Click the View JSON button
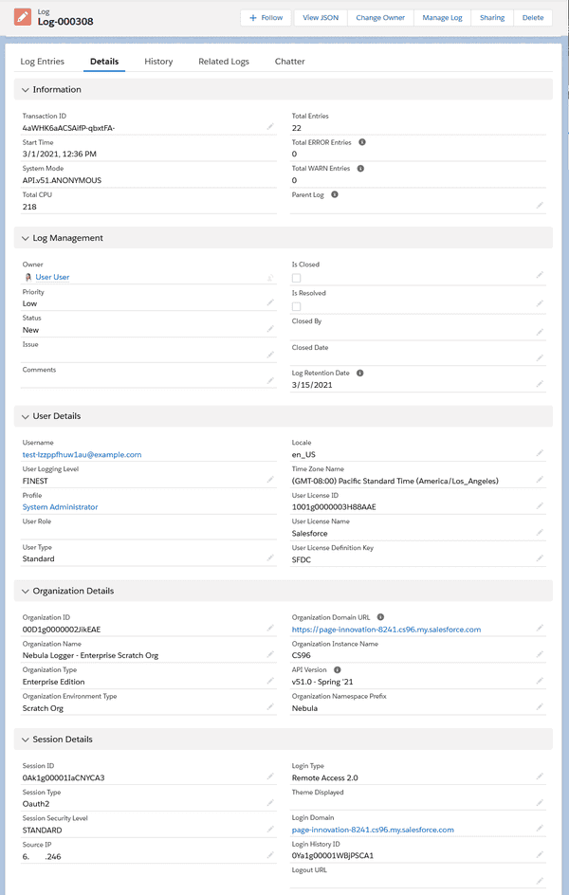 click(x=320, y=17)
